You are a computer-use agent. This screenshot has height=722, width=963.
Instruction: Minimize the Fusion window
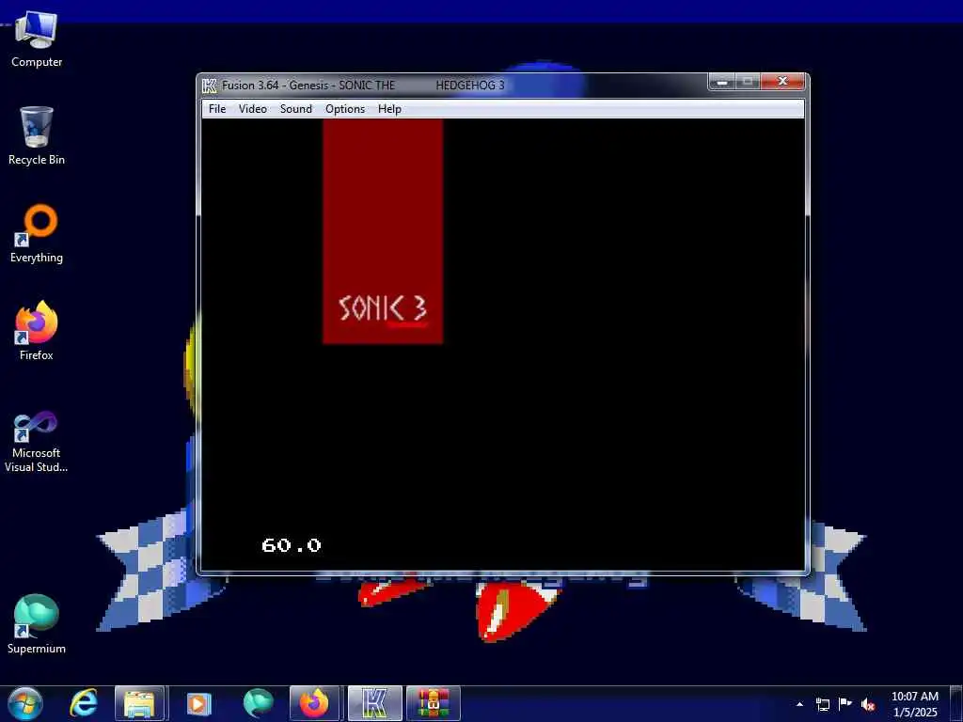pyautogui.click(x=721, y=82)
